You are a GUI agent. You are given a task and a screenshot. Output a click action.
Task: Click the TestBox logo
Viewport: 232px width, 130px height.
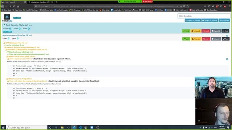point(7,18)
